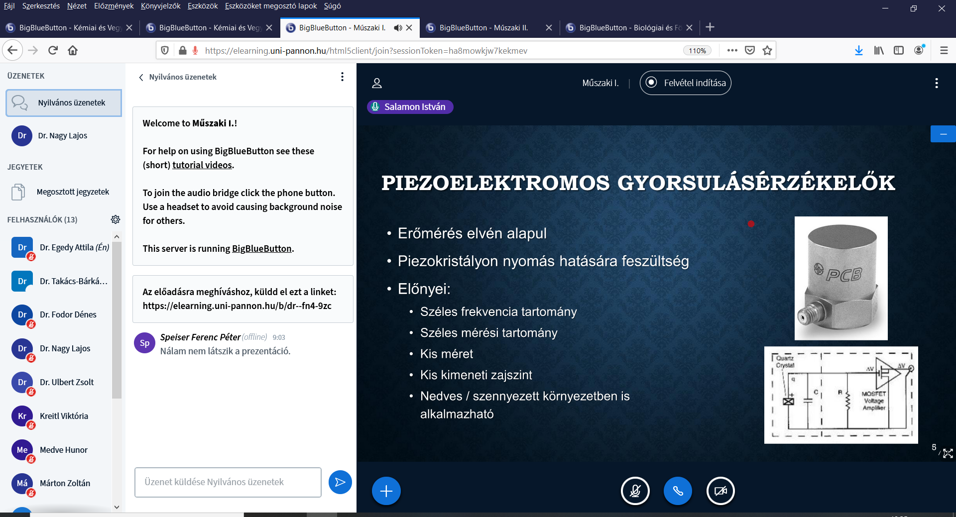
Task: Switch to the BigBlueButton Műszaki II. tab
Action: click(x=483, y=28)
